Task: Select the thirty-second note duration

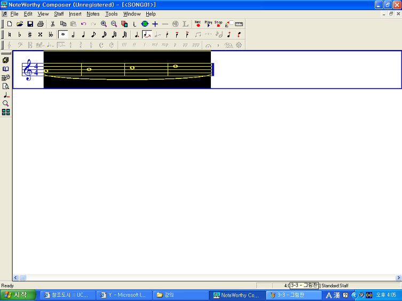Action: [x=114, y=34]
